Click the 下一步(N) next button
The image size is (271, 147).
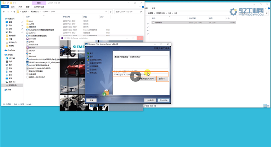[163, 100]
